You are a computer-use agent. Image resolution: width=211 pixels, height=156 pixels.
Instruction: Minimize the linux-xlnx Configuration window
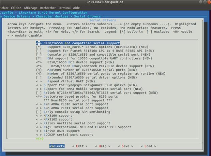click(200, 2)
